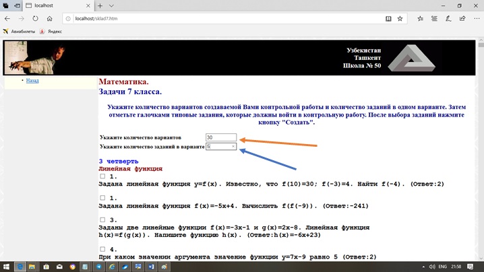Add page to favorites with star icon

tap(400, 19)
